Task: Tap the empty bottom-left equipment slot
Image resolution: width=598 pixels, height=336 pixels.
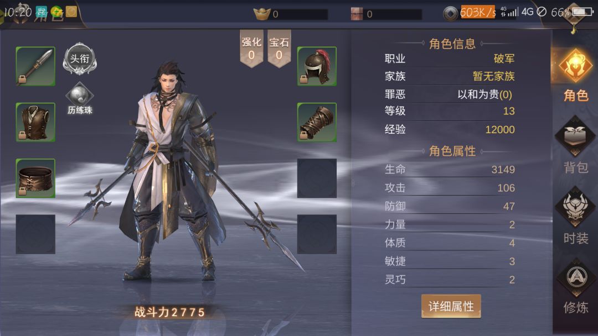Action: point(35,234)
